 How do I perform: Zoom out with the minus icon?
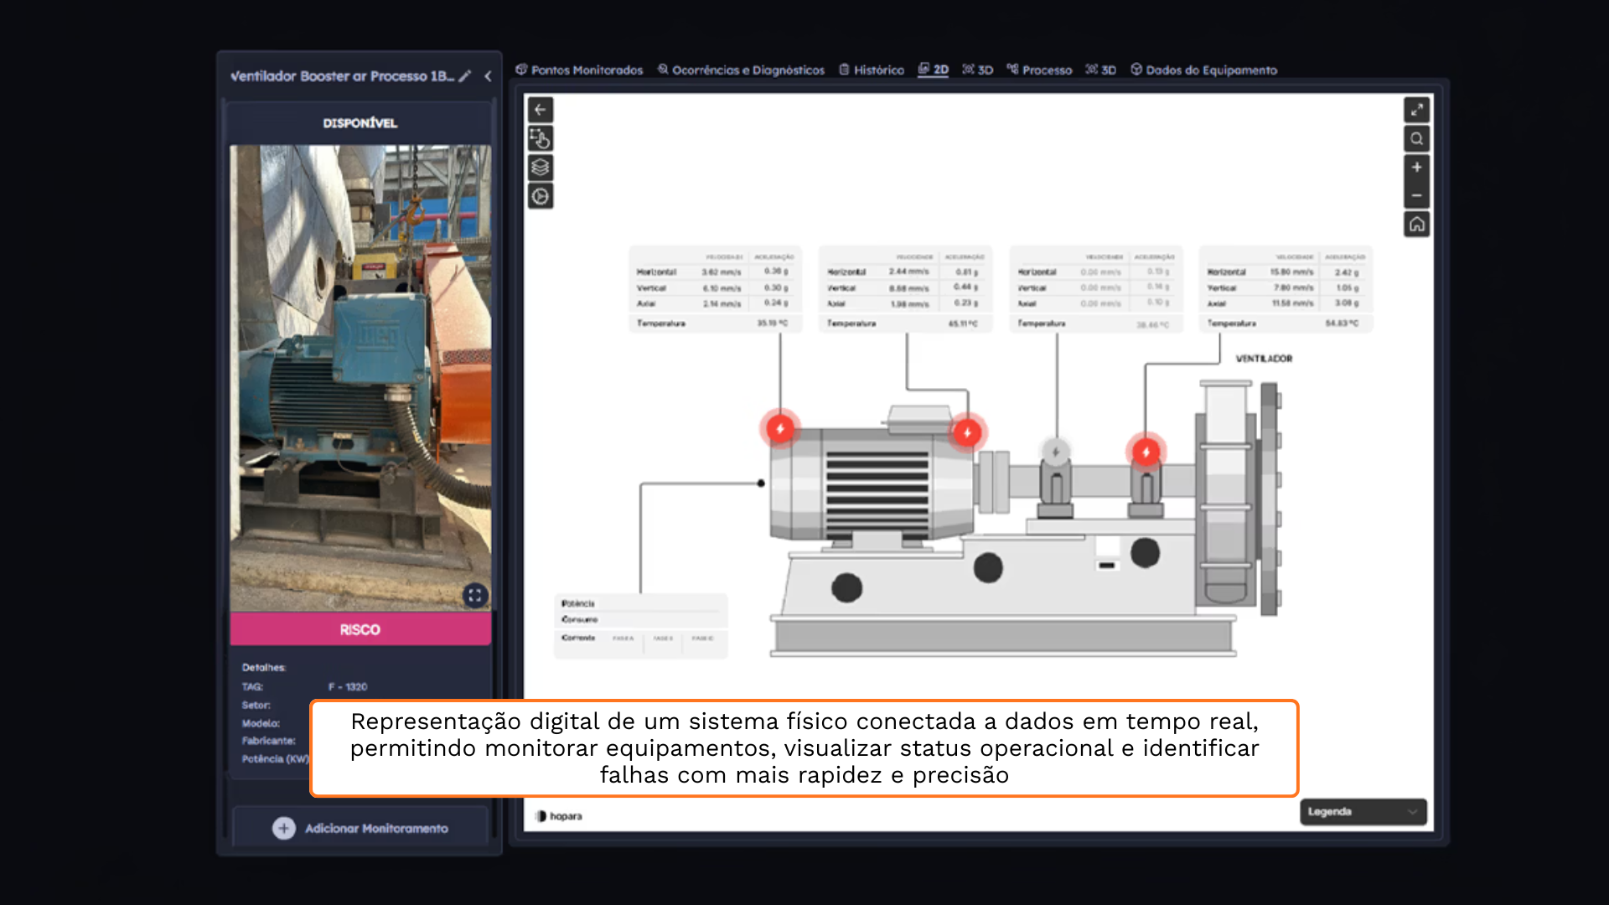(1416, 195)
